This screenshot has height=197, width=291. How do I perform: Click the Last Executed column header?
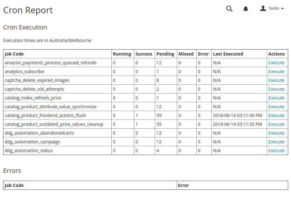pyautogui.click(x=228, y=54)
